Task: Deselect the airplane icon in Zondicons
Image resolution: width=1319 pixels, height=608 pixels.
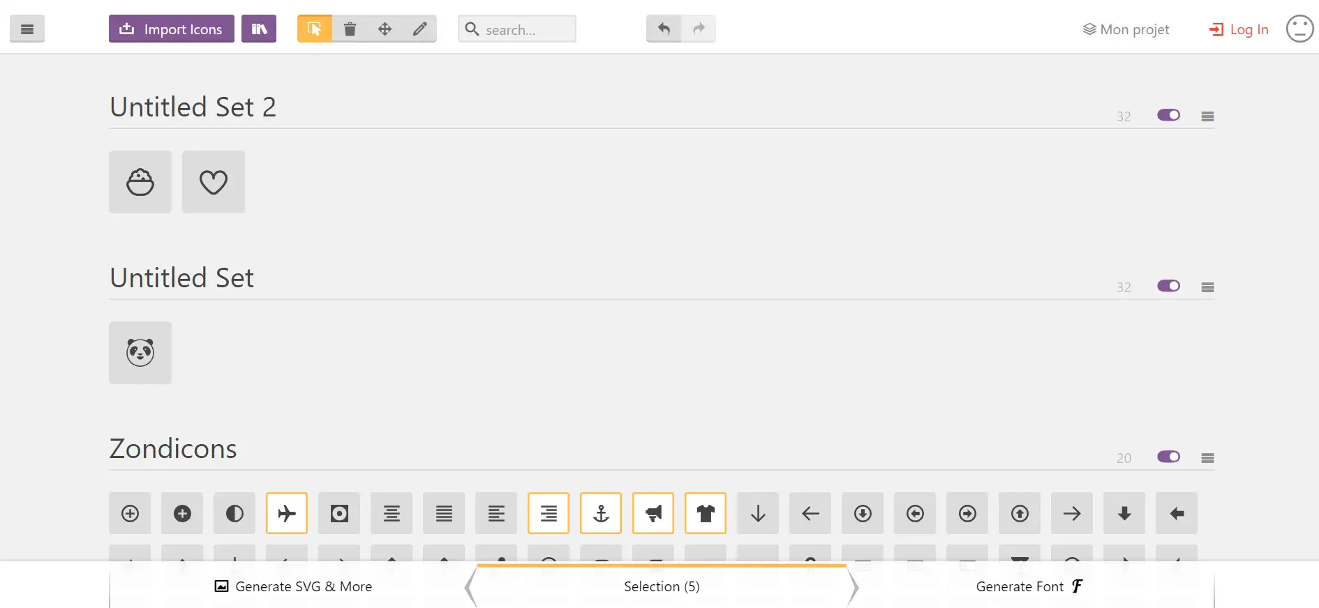Action: (287, 514)
